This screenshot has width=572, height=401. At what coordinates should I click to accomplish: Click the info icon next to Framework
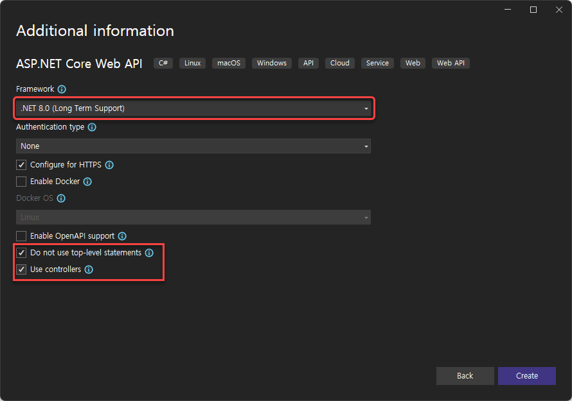(62, 89)
